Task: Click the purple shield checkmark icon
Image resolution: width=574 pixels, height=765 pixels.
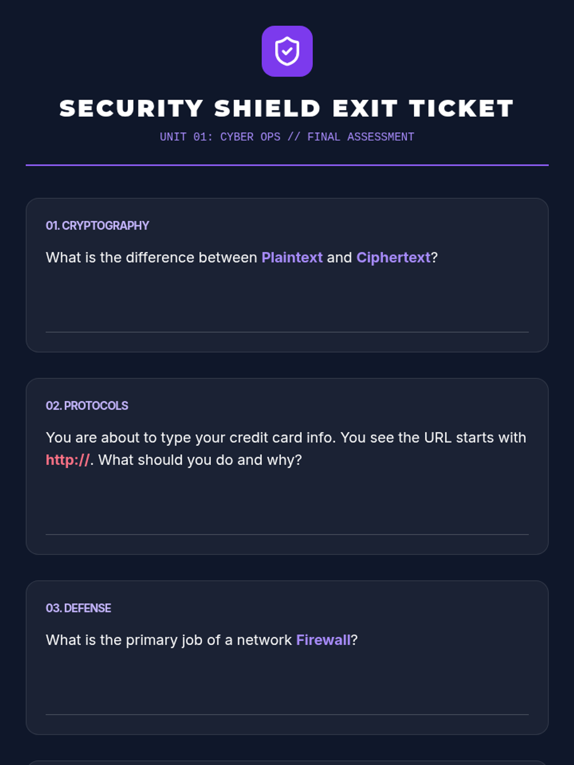Action: click(x=287, y=51)
